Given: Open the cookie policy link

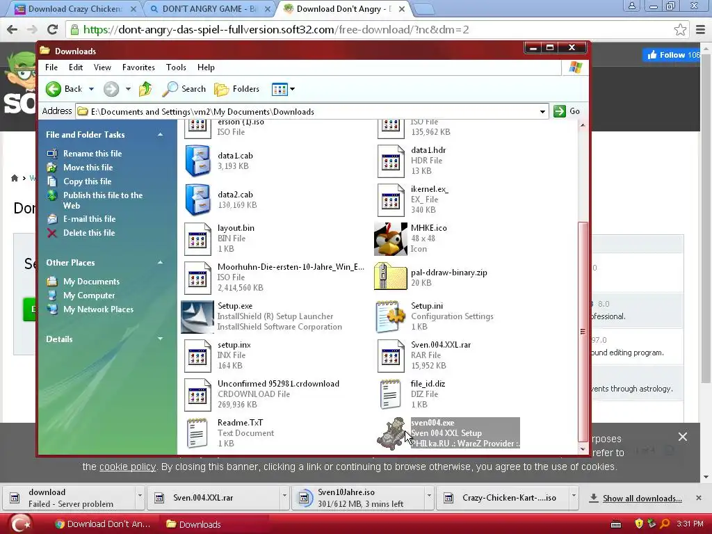Looking at the screenshot, I should (x=127, y=467).
